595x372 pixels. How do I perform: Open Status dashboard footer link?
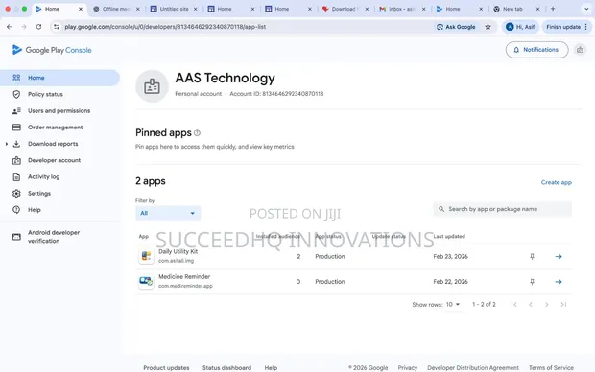(x=226, y=368)
